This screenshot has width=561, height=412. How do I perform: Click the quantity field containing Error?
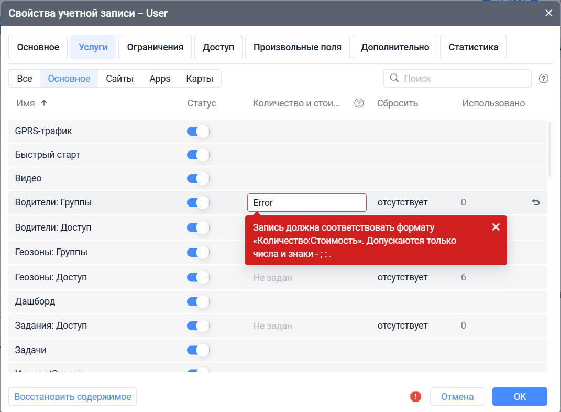(306, 203)
